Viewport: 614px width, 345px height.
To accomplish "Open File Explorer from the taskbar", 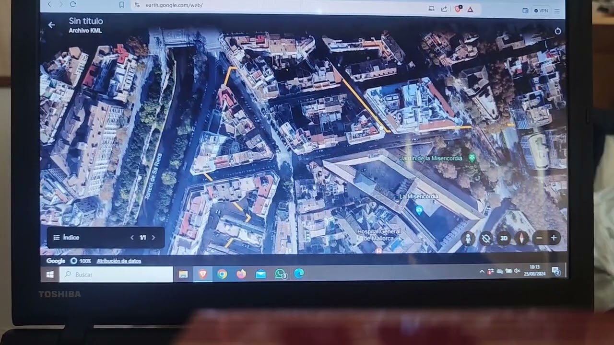I will coord(183,274).
